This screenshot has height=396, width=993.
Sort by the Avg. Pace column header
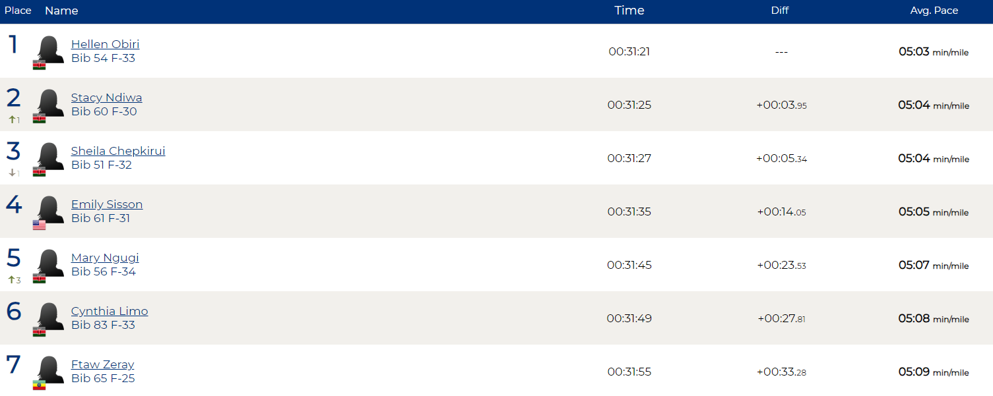click(x=934, y=11)
